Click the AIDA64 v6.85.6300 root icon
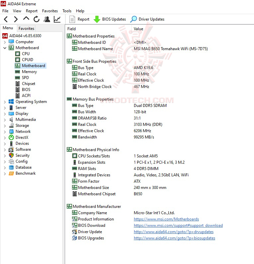 coord(5,36)
